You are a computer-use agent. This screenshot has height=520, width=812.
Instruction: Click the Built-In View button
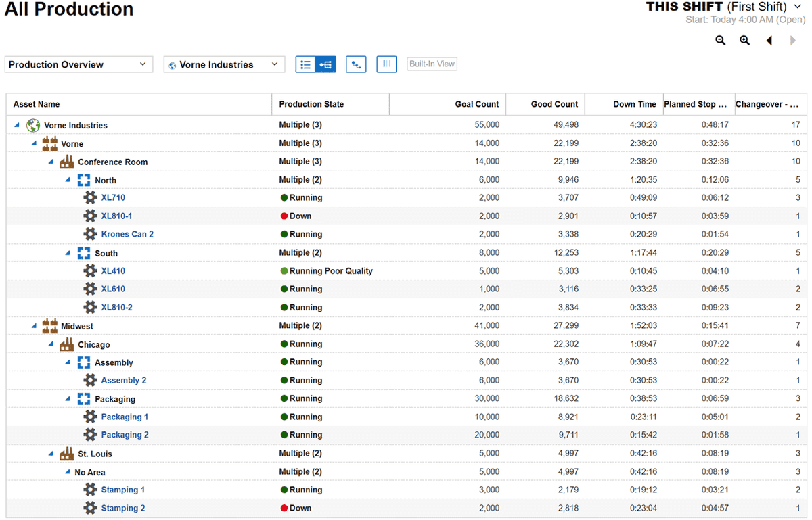click(x=432, y=64)
